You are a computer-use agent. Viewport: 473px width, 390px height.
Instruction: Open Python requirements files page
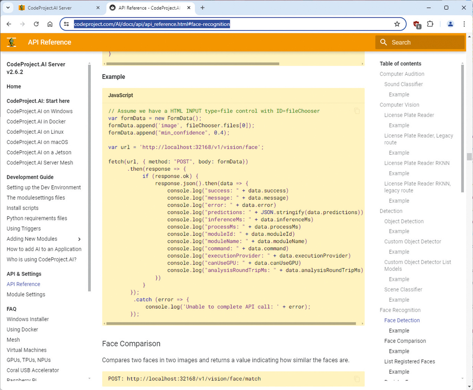(x=37, y=218)
